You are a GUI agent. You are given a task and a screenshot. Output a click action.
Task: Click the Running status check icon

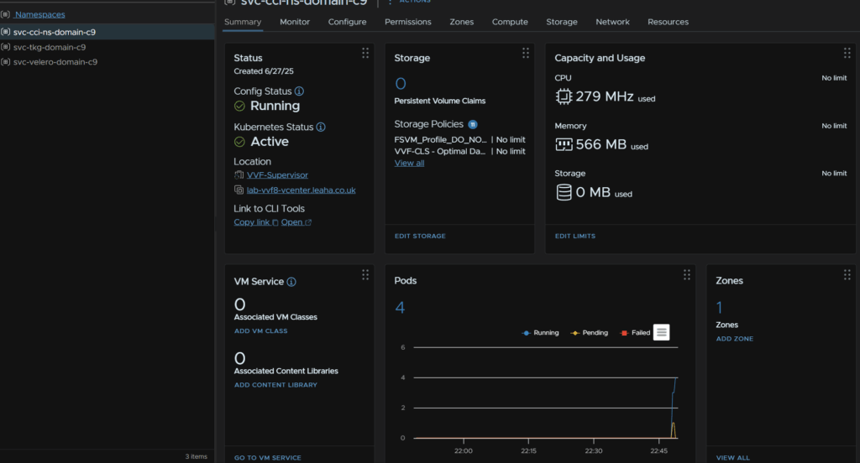coord(239,106)
